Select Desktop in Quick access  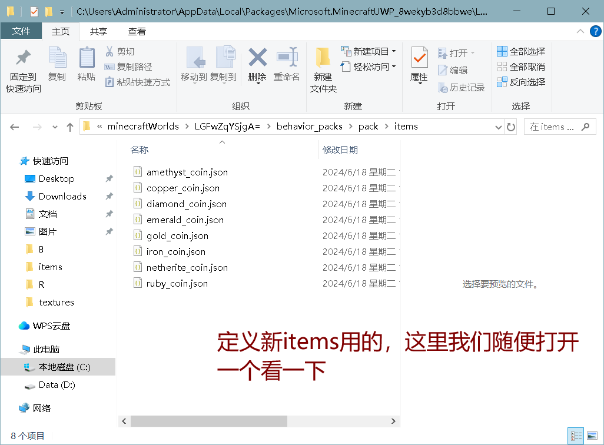pos(57,179)
